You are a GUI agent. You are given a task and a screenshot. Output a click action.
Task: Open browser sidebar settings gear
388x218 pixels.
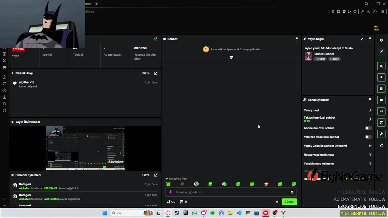[x=4, y=111]
